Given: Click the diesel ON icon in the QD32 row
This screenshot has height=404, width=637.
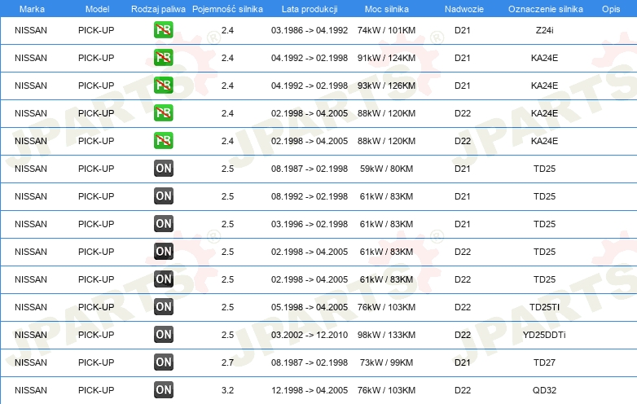Looking at the screenshot, I should 163,390.
